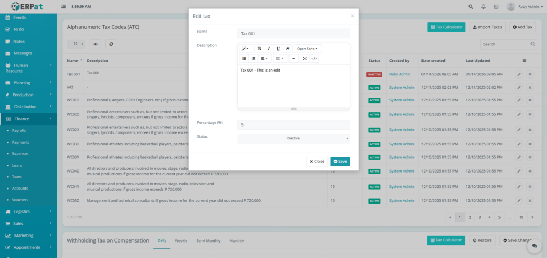
Task: Go to pagination page 2
Action: click(x=470, y=217)
